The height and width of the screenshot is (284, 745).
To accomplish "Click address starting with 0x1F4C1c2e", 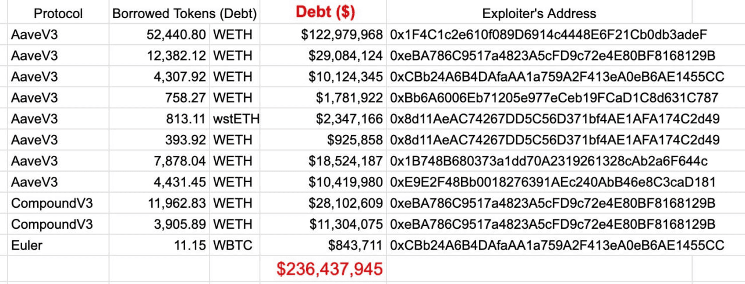I will point(548,34).
